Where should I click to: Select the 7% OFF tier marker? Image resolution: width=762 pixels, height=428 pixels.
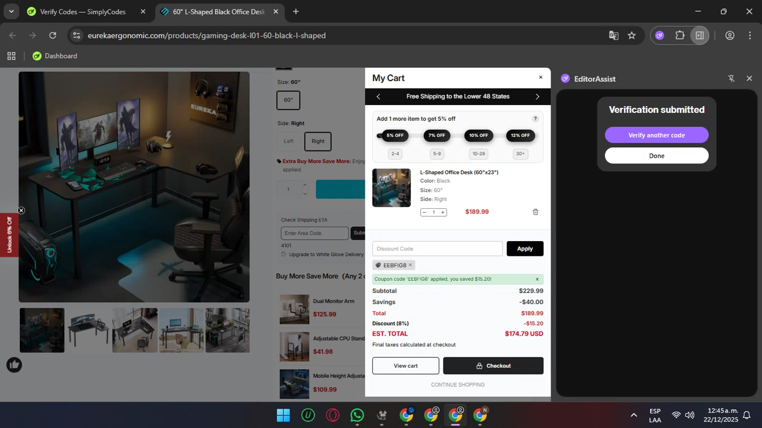click(436, 136)
